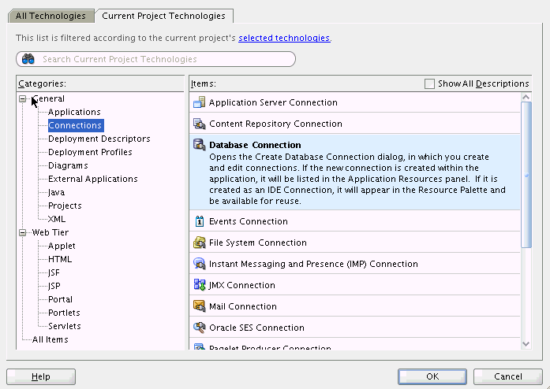Image resolution: width=550 pixels, height=389 pixels.
Task: Select Deployment Descriptors category
Action: coord(99,139)
